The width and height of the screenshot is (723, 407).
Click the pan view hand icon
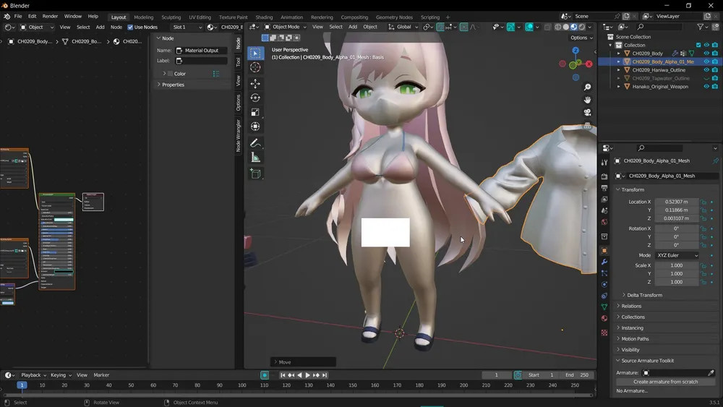[x=587, y=100]
